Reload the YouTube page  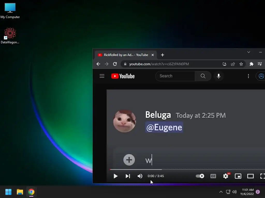115,64
